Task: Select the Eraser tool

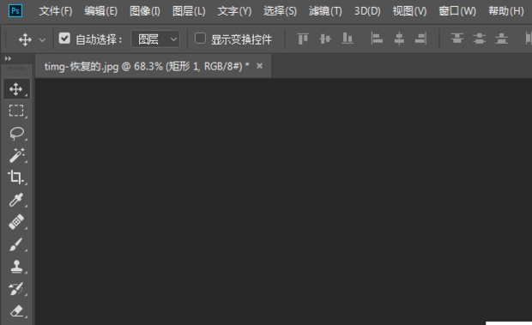Action: pos(16,311)
